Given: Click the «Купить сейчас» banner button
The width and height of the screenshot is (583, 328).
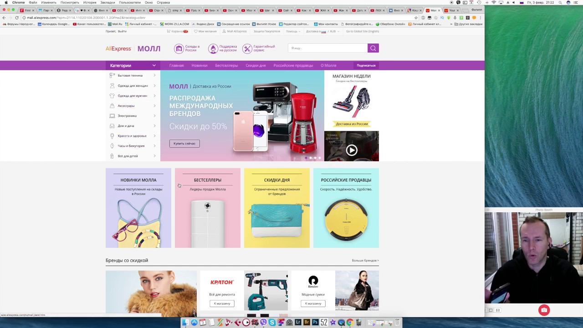Looking at the screenshot, I should tap(184, 143).
